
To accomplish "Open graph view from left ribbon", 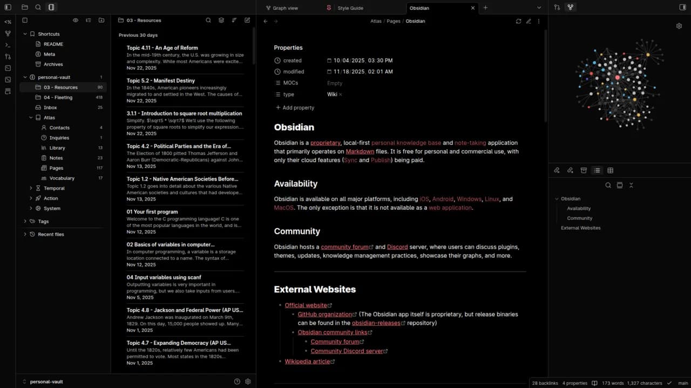I will (x=8, y=34).
